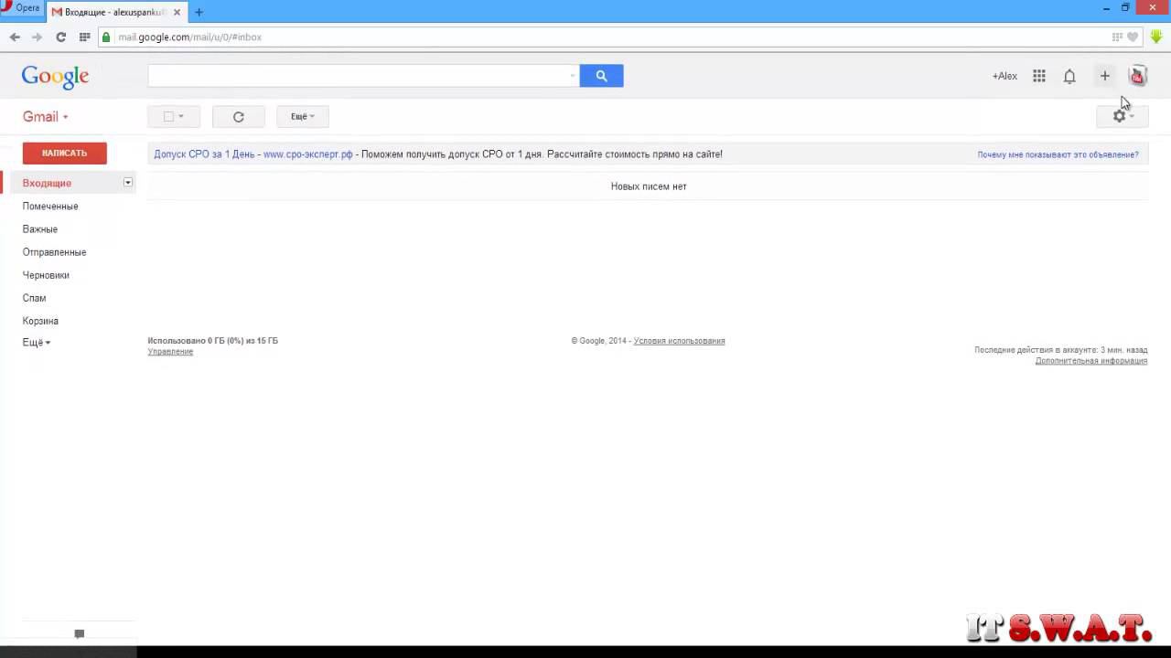Expand the Ещё sidebar labels

(37, 343)
